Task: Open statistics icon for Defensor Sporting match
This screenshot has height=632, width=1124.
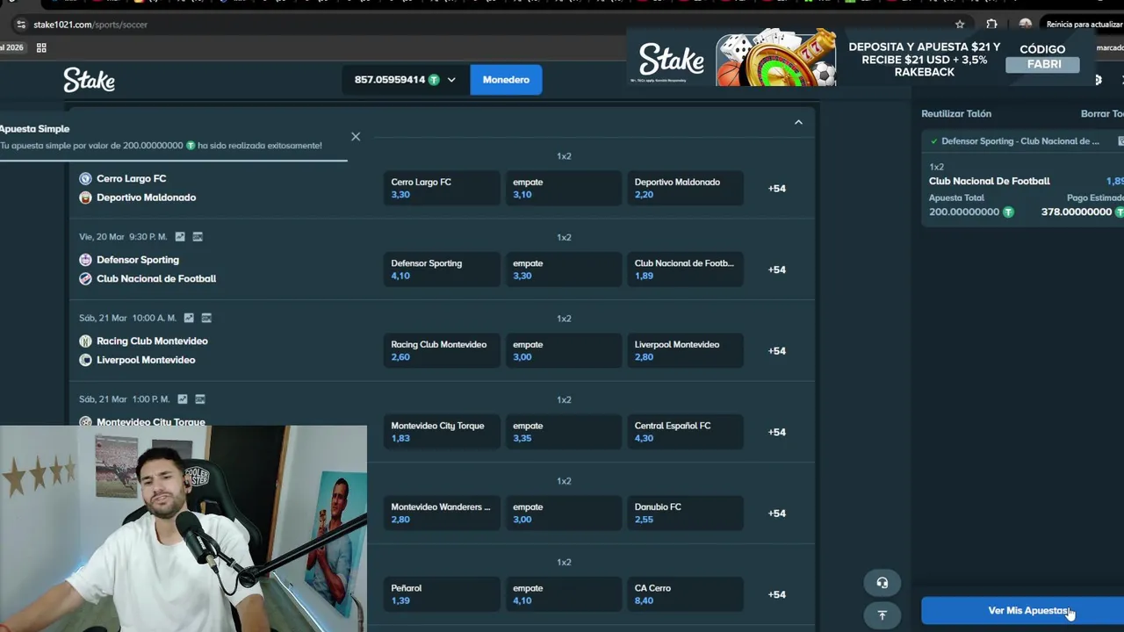Action: (180, 237)
